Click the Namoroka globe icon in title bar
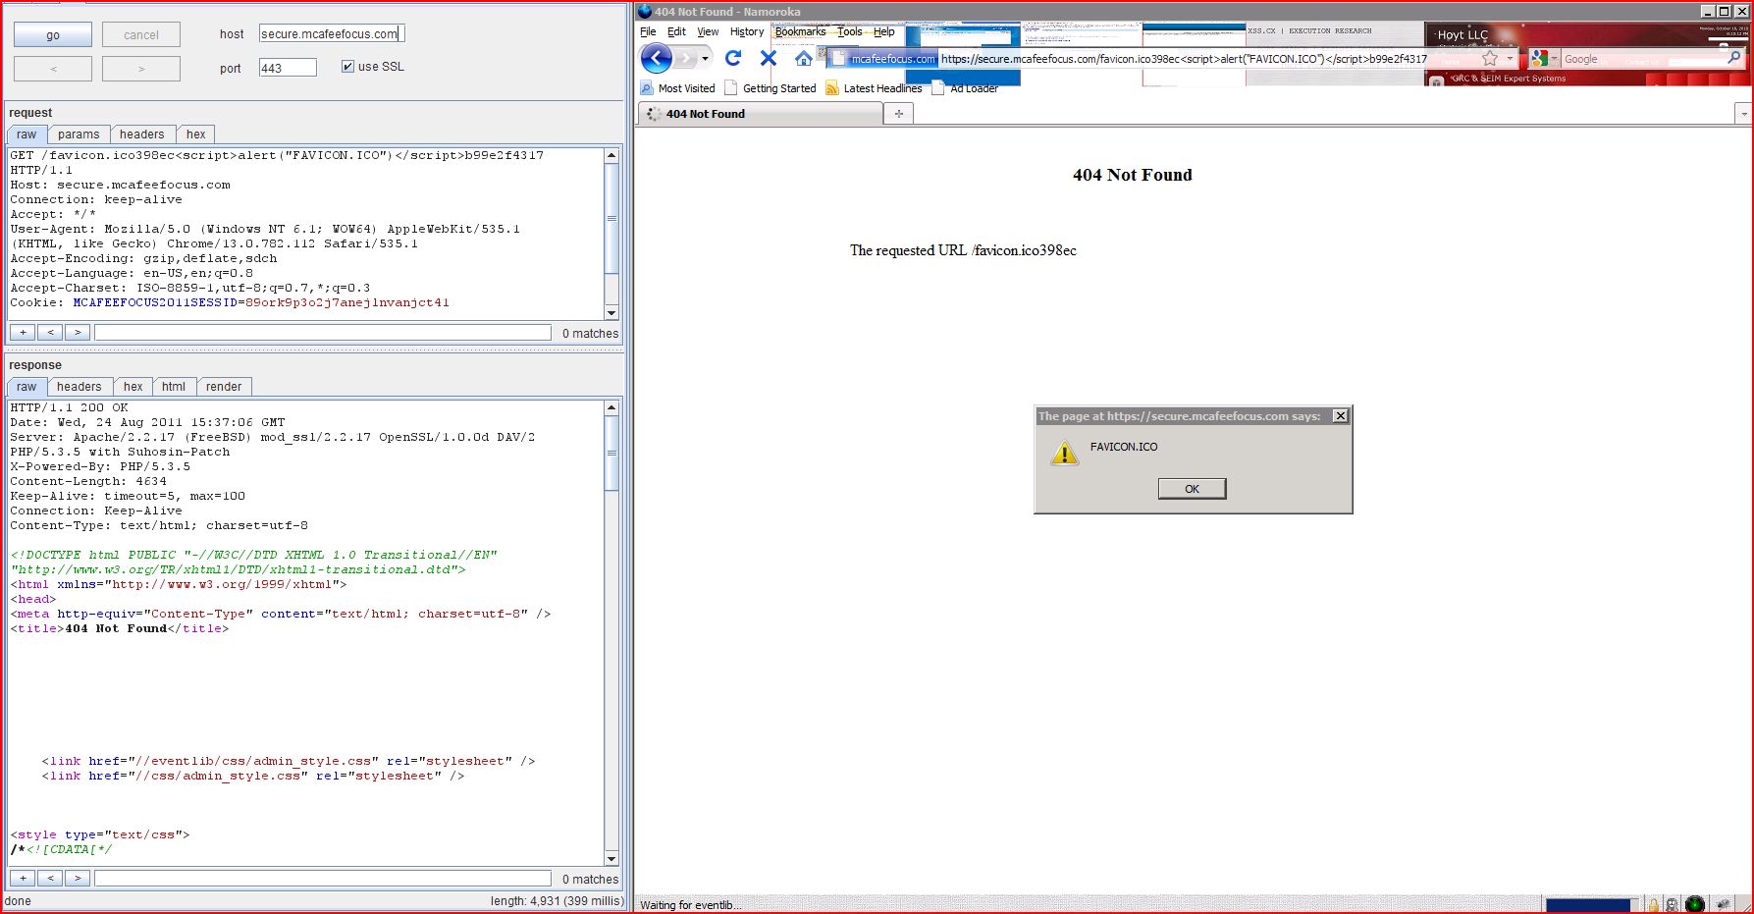This screenshot has height=914, width=1754. (x=645, y=12)
